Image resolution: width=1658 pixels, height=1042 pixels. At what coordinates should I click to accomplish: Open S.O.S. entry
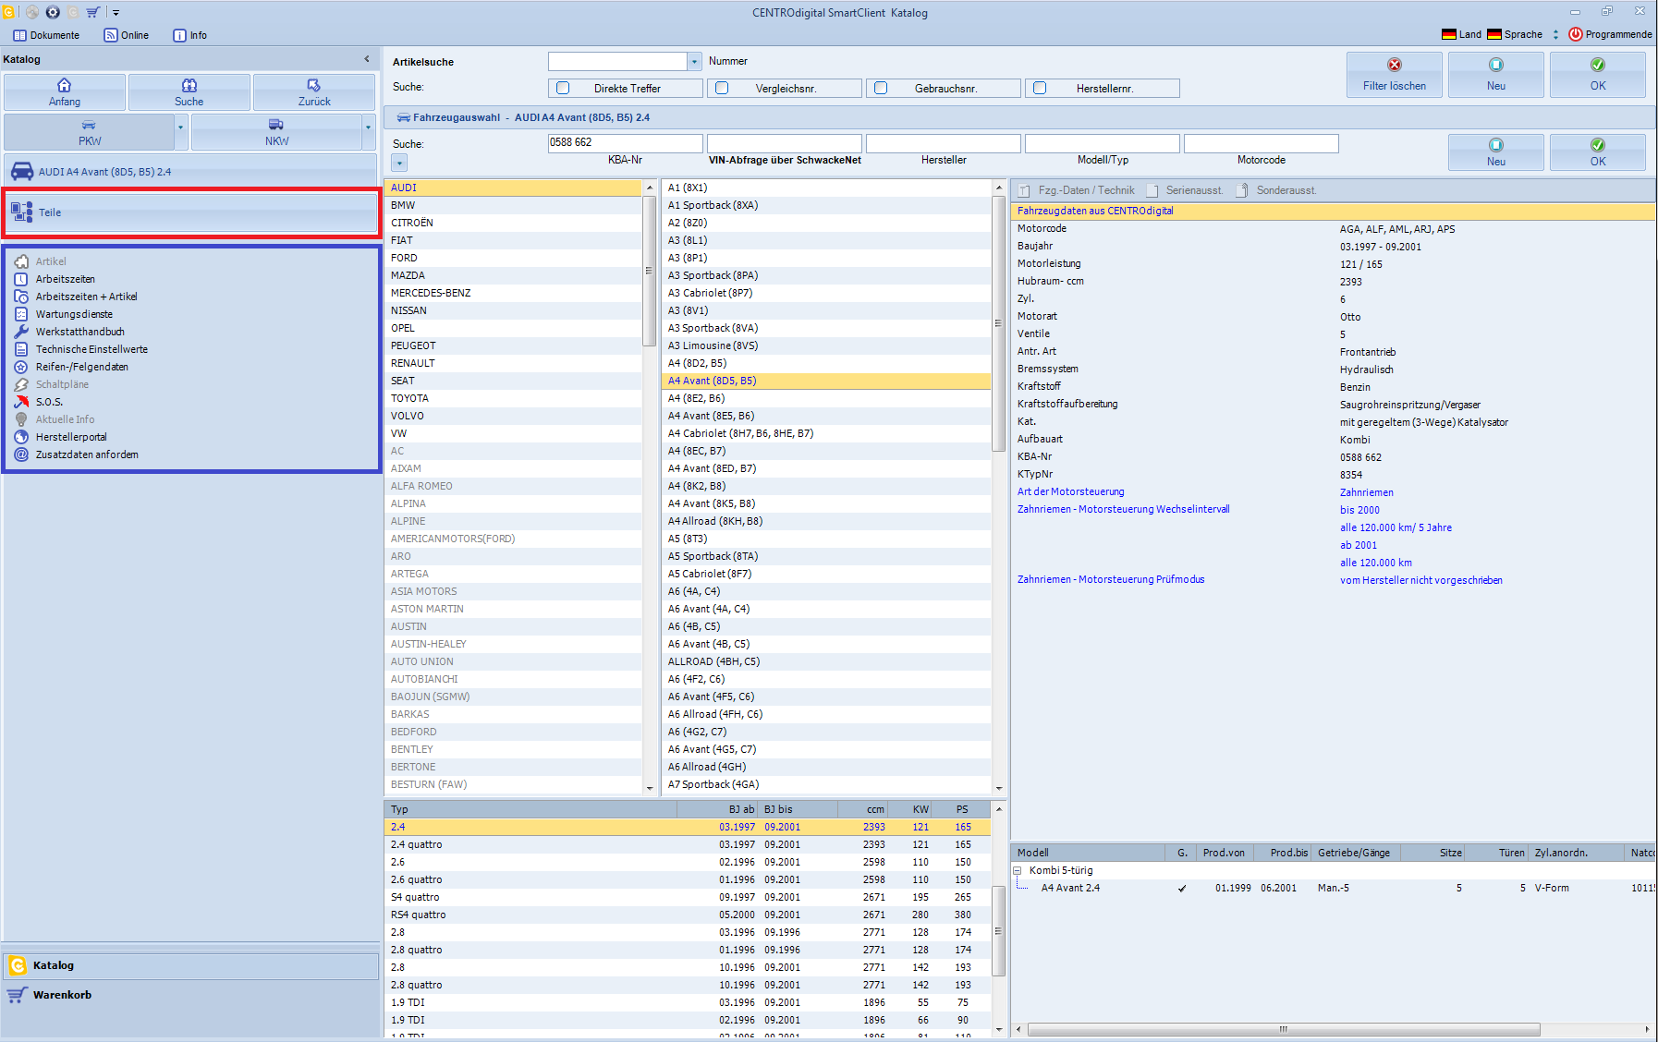49,402
